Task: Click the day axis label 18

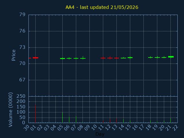Action: [148, 128]
